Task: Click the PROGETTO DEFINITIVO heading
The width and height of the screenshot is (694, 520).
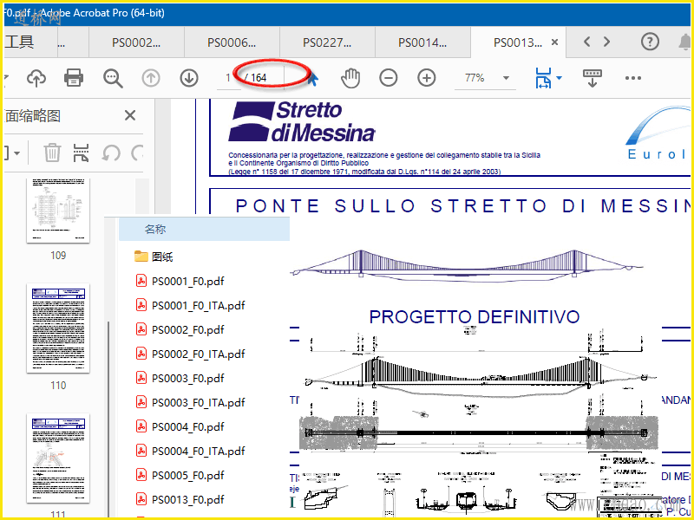Action: [x=475, y=316]
